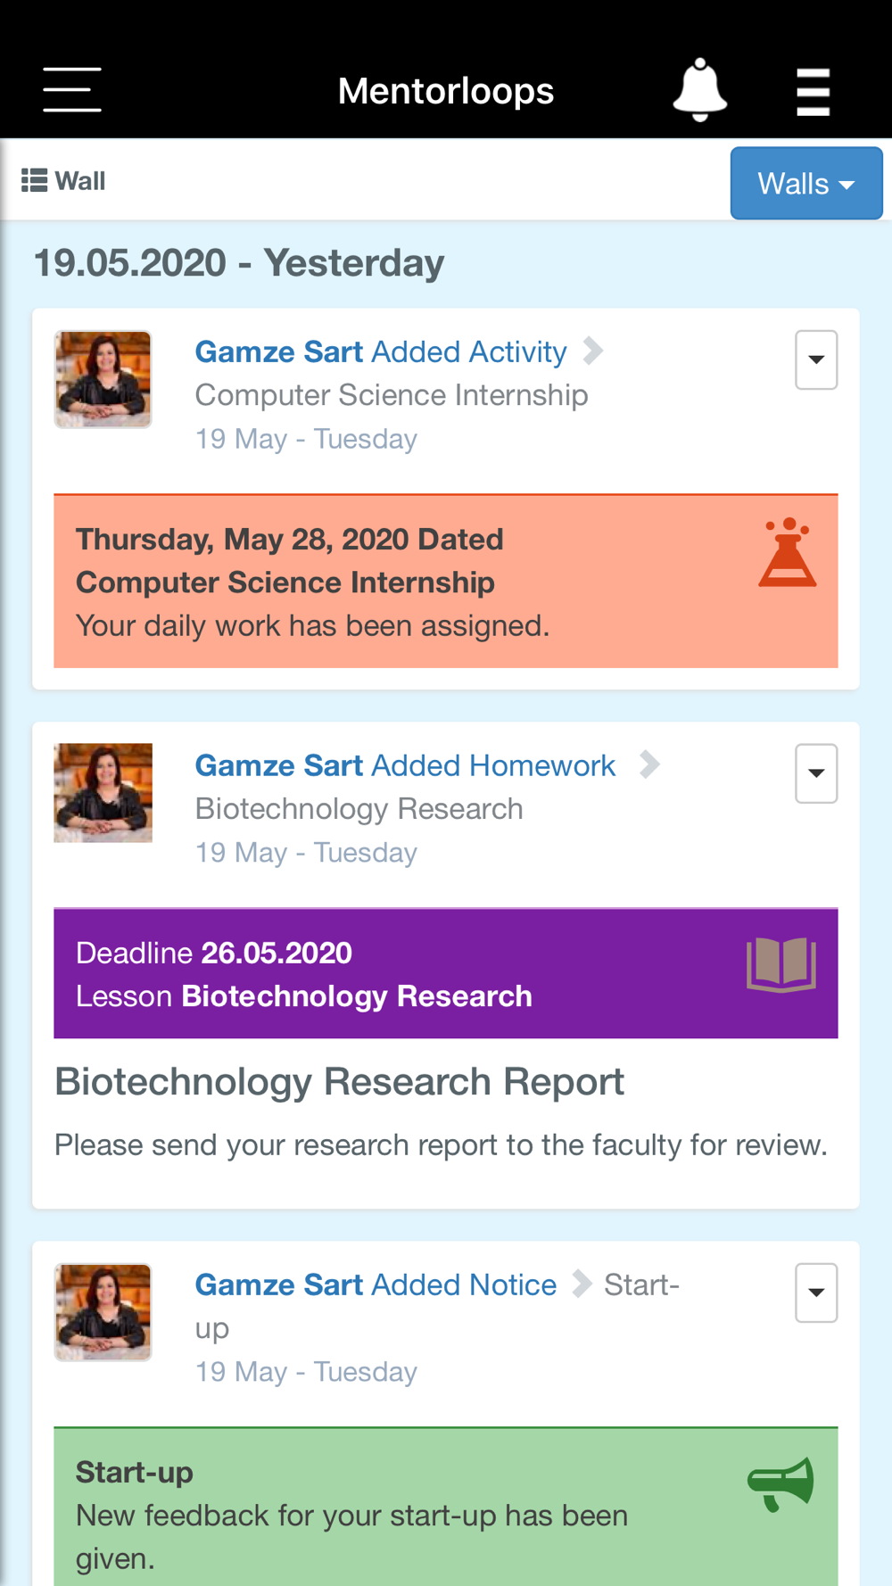Open the Walls dropdown

(805, 184)
